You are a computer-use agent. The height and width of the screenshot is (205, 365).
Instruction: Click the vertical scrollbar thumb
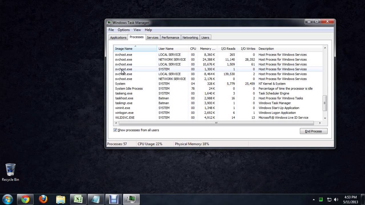(325, 103)
